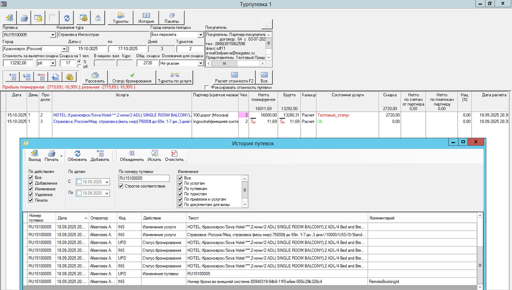Click Обновить in История путевок toolbar
This screenshot has height=290, width=512.
pyautogui.click(x=77, y=156)
